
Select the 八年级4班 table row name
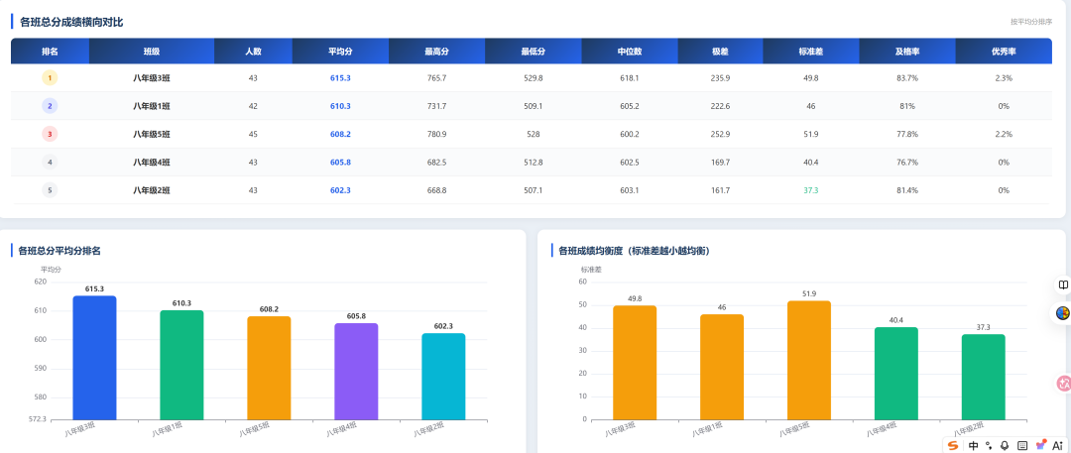click(152, 162)
